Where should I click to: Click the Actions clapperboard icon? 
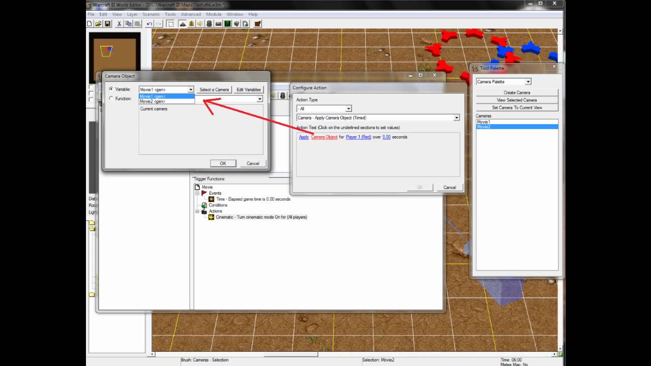coord(204,211)
